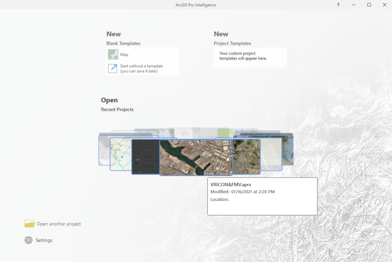
Task: Open the topographic map thumbnail with cyan outline
Action: click(121, 155)
